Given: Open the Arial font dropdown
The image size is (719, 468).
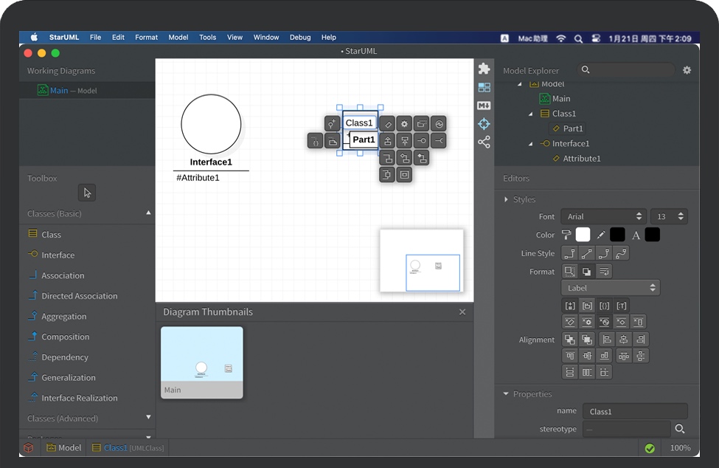Looking at the screenshot, I should pos(603,216).
